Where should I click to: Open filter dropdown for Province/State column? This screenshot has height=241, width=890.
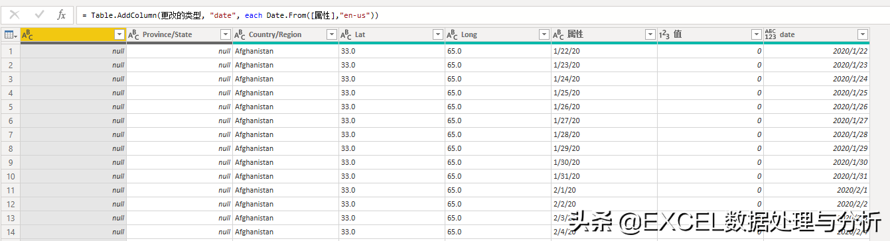(225, 34)
